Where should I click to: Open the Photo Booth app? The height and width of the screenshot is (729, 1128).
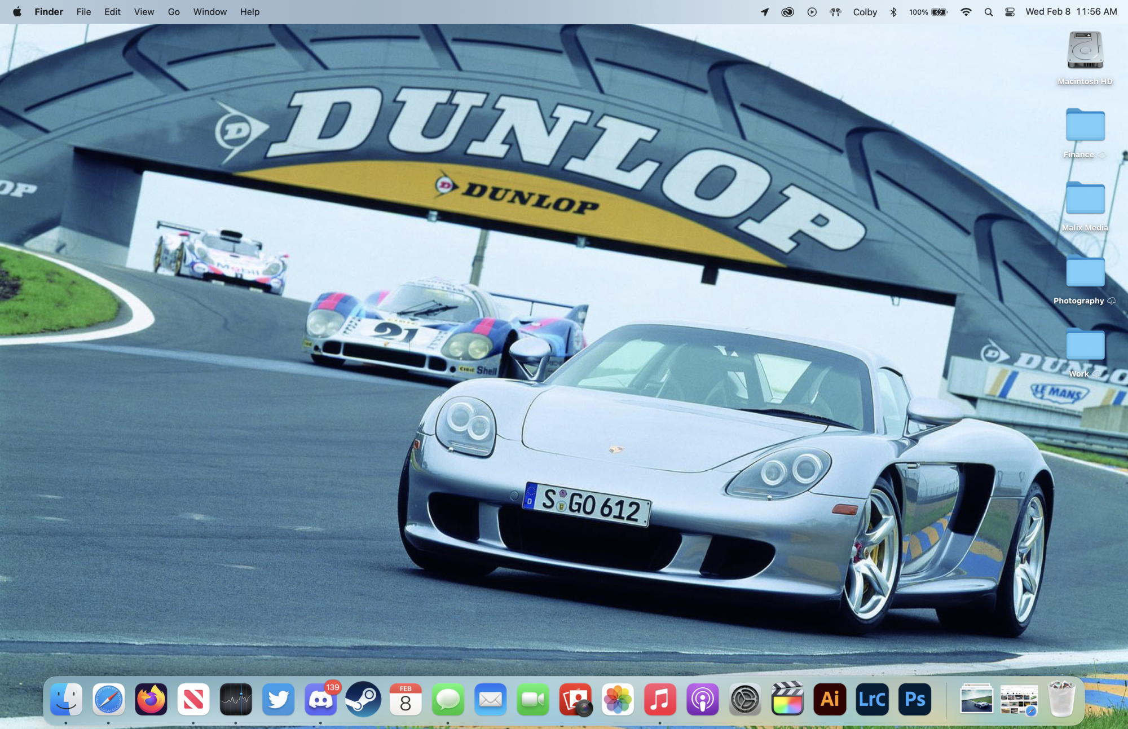pos(575,700)
